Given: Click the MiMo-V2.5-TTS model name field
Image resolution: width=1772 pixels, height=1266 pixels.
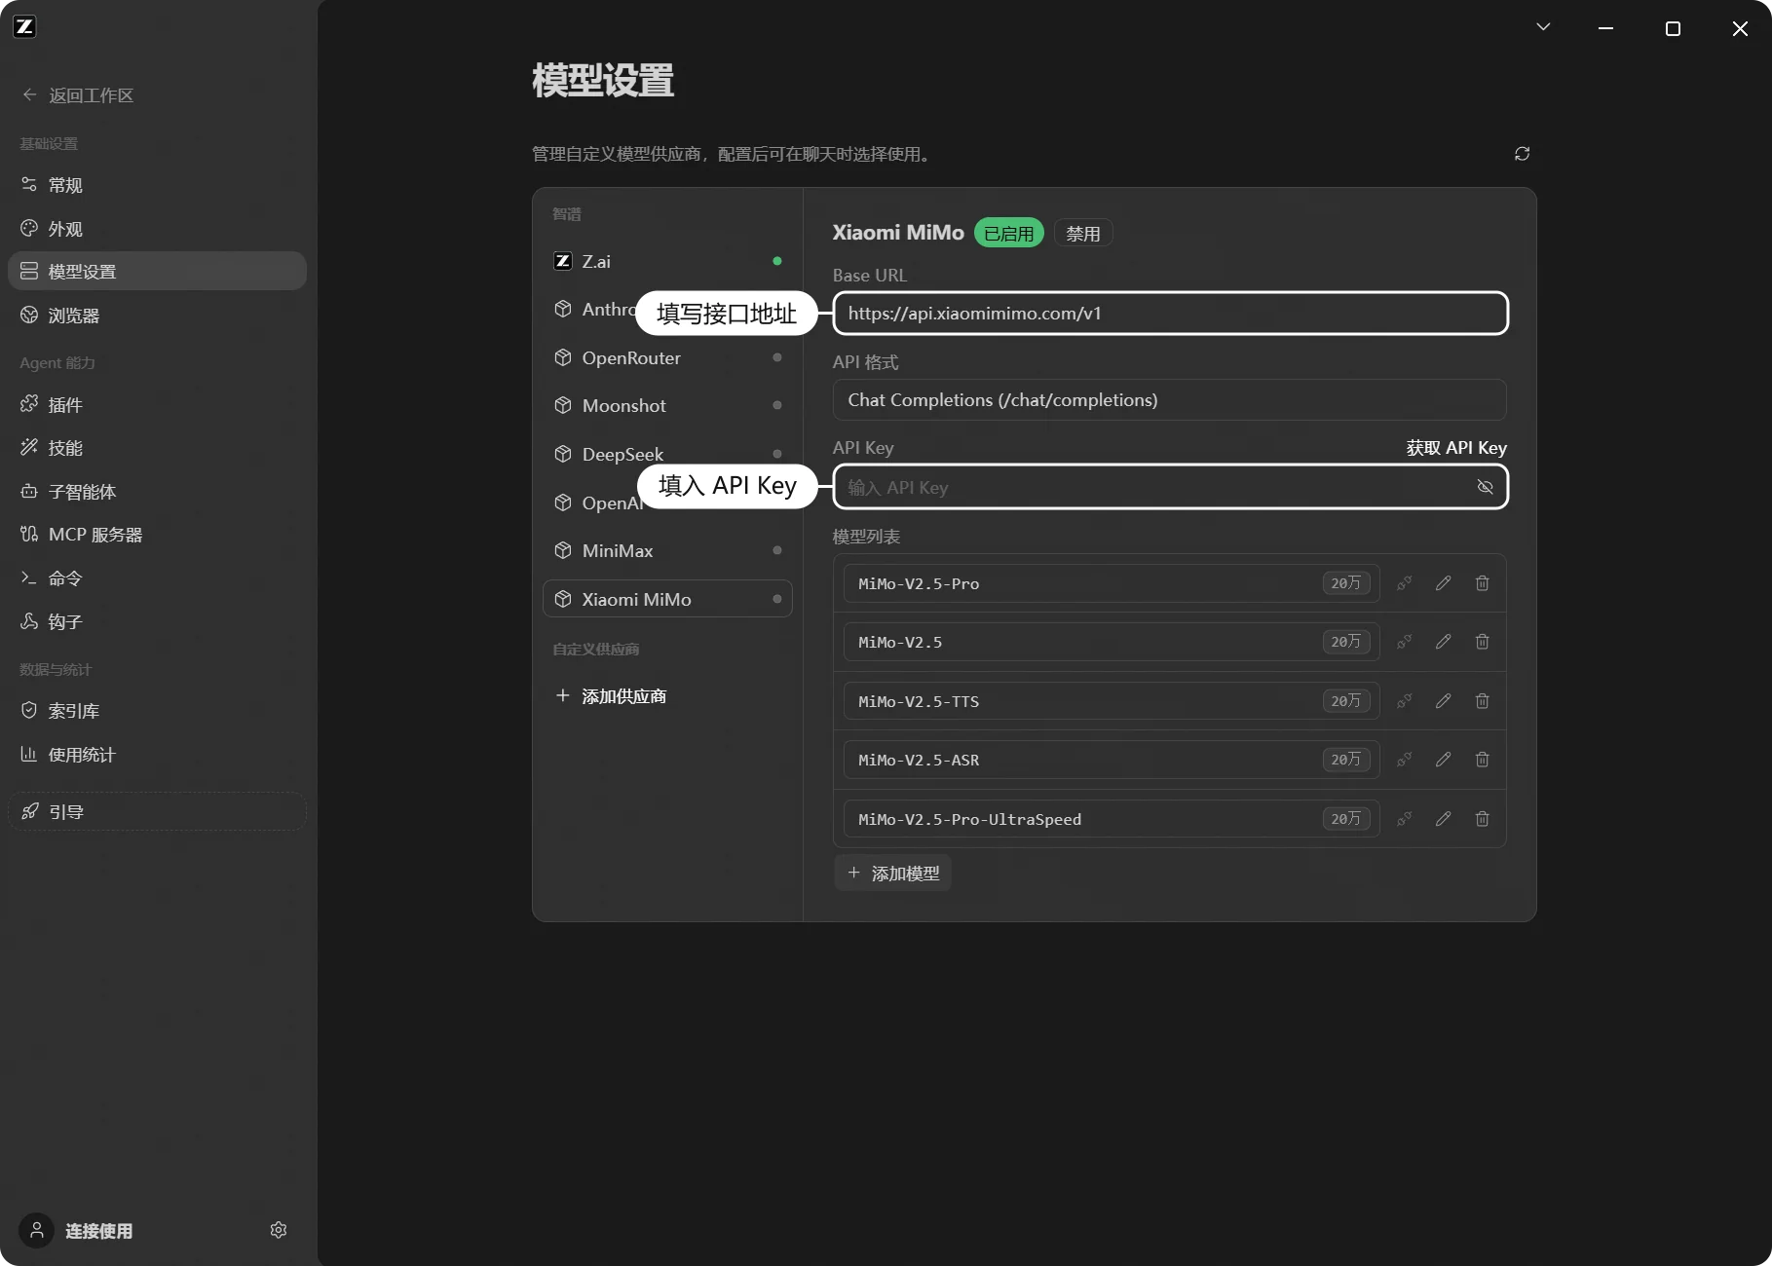Looking at the screenshot, I should pos(1112,701).
